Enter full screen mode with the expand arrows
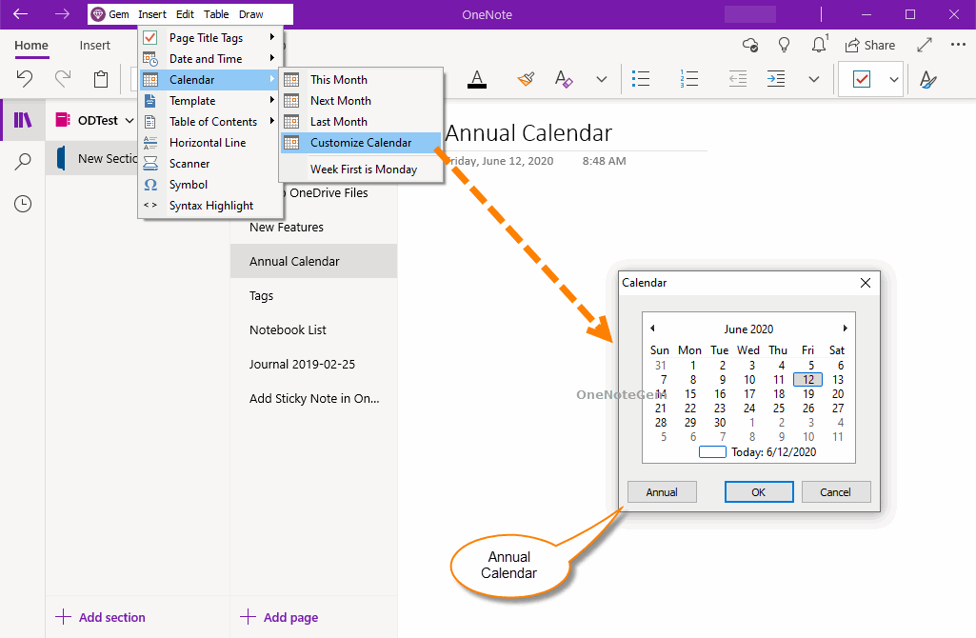The height and width of the screenshot is (638, 976). [925, 45]
